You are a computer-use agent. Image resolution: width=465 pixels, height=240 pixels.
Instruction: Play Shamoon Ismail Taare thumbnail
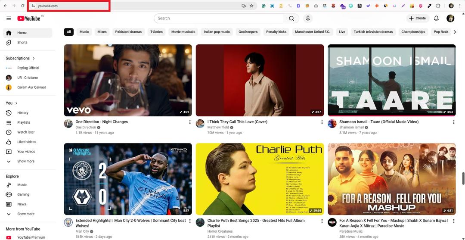click(x=392, y=81)
